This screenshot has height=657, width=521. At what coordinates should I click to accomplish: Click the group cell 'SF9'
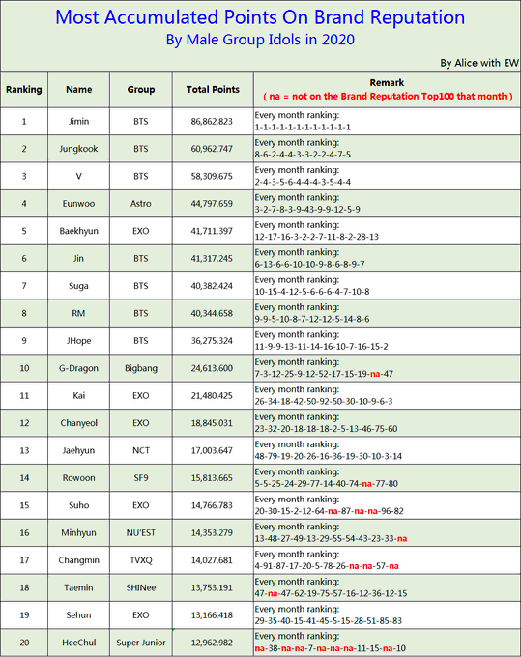click(141, 478)
